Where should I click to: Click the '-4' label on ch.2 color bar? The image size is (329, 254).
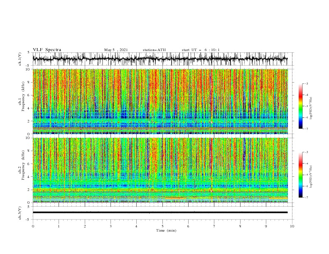click(x=307, y=164)
